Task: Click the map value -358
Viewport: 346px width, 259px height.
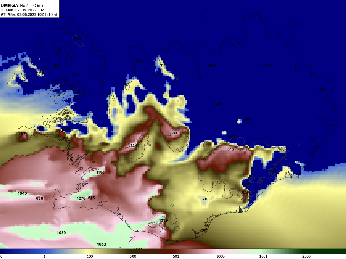Action: tap(138, 61)
